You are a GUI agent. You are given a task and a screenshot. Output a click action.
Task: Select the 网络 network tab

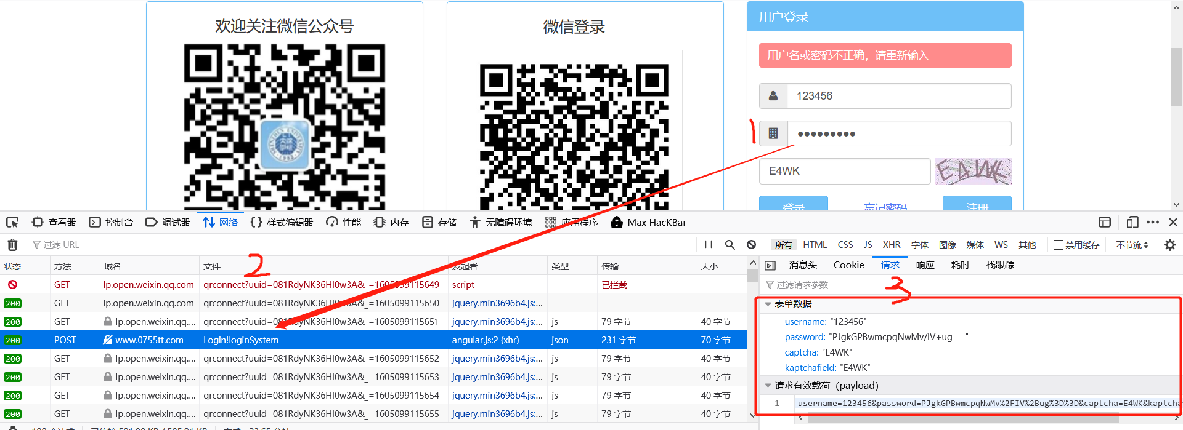[220, 223]
